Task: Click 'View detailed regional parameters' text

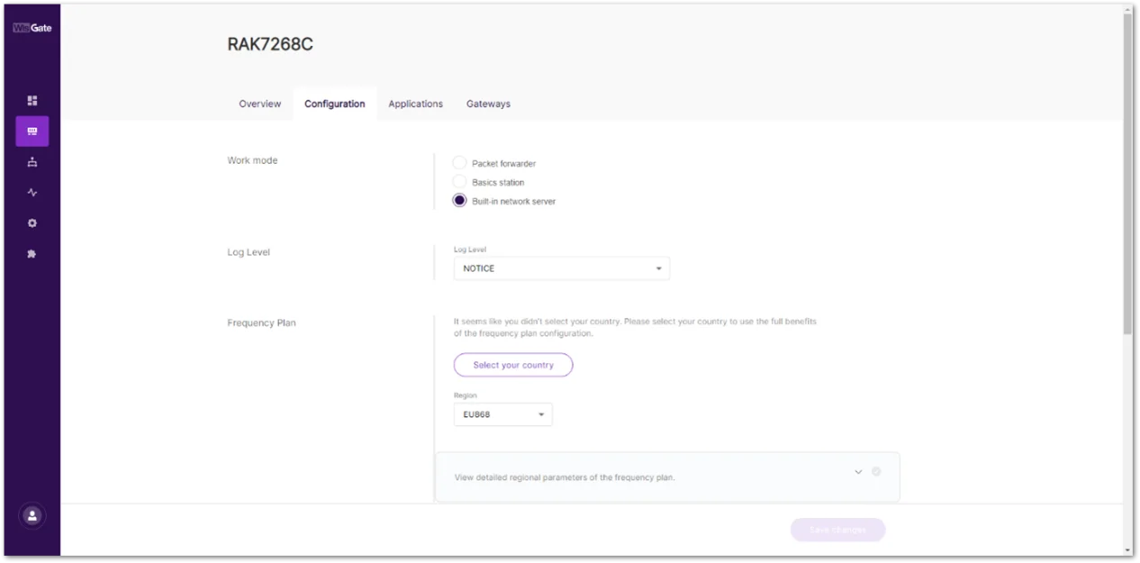Action: 565,477
